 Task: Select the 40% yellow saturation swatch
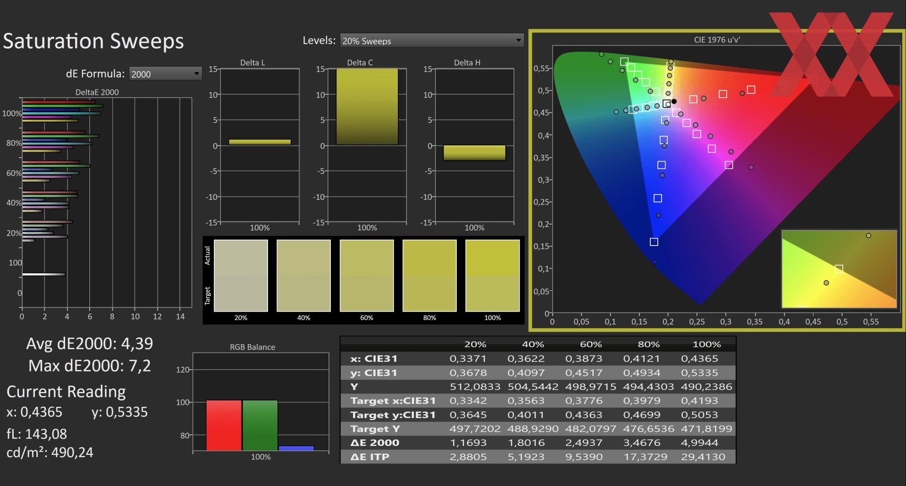tap(304, 276)
